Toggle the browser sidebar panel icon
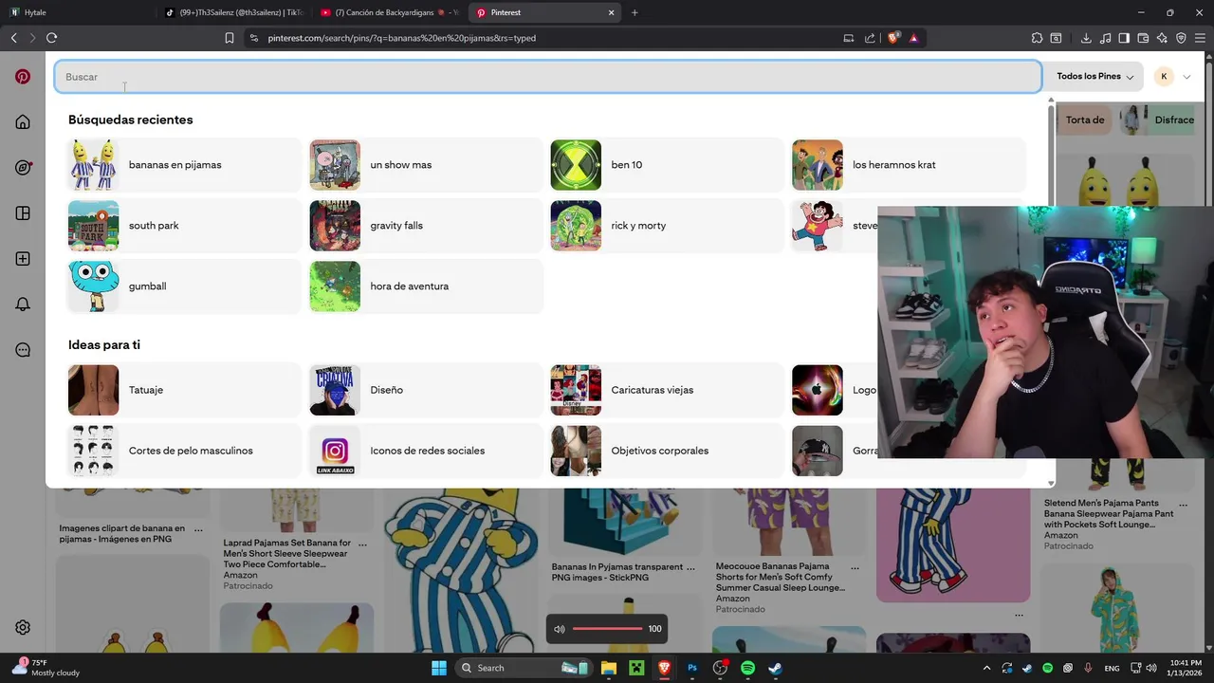This screenshot has width=1214, height=683. pyautogui.click(x=1124, y=38)
